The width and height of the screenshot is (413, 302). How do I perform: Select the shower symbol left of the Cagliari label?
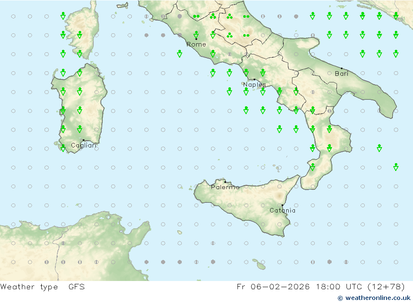click(x=63, y=147)
